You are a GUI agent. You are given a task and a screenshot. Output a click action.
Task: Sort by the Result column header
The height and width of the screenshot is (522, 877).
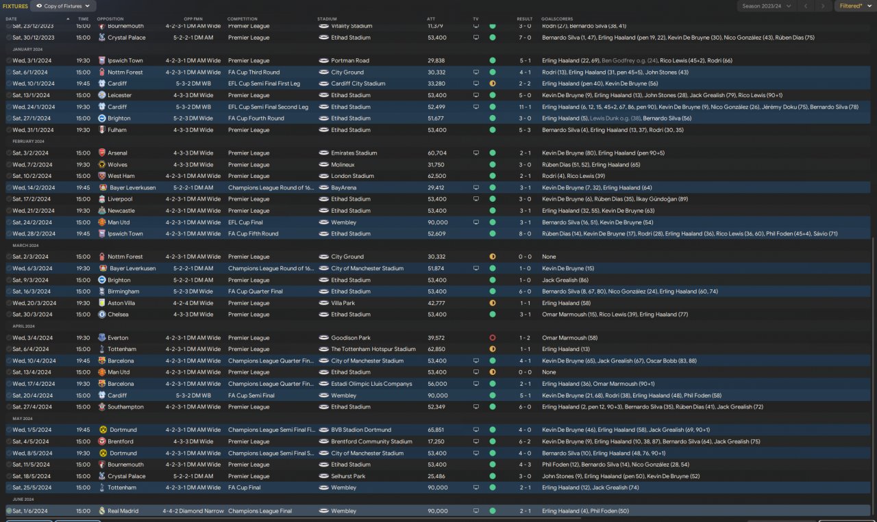pos(524,18)
